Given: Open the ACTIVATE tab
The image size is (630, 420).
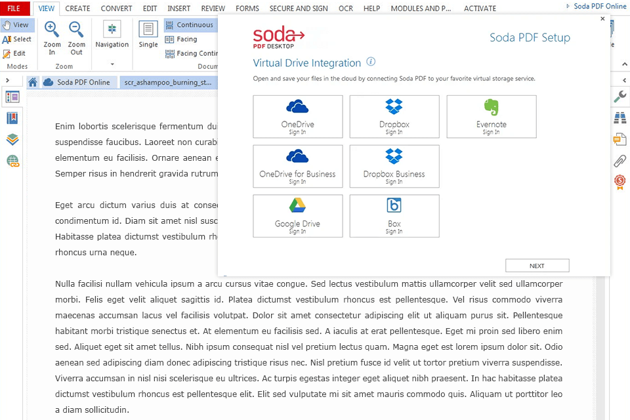Looking at the screenshot, I should click(x=480, y=9).
